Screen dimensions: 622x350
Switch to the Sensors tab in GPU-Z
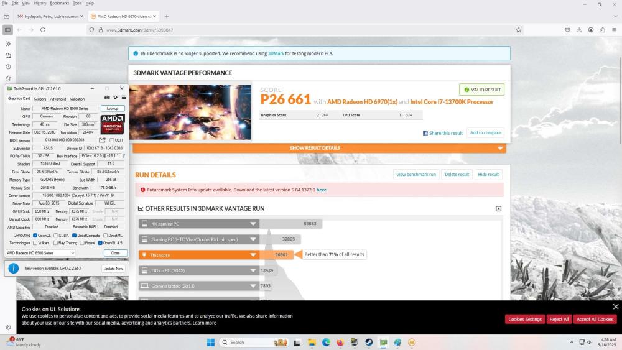click(40, 99)
